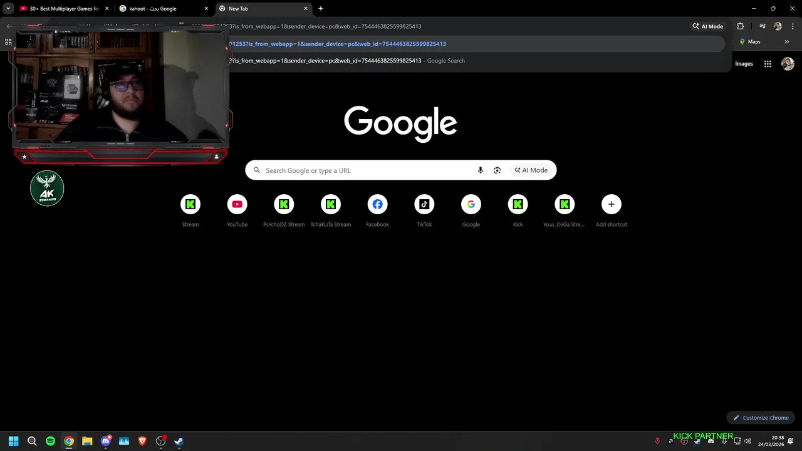
Task: Open OBS Studio from the taskbar
Action: 160,441
